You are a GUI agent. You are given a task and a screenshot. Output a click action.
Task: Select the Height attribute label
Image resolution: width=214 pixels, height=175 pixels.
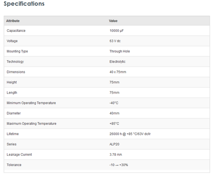coord(12,82)
